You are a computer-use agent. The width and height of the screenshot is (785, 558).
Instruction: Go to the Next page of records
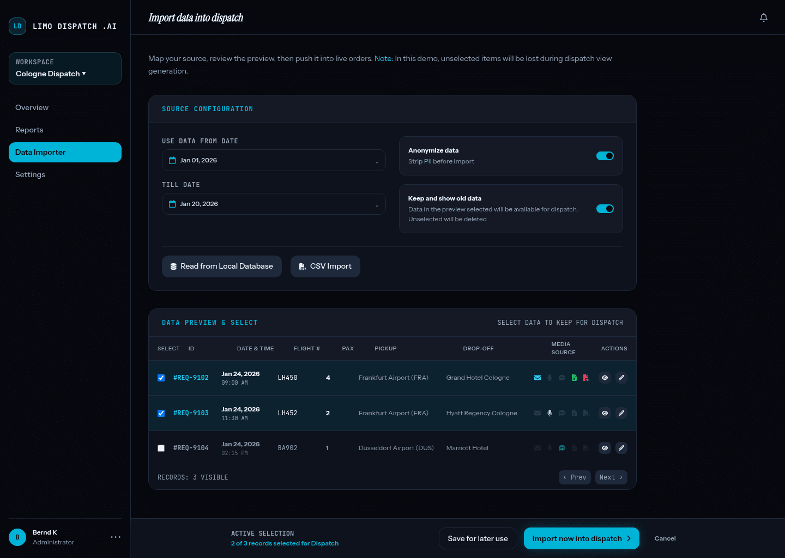(611, 477)
